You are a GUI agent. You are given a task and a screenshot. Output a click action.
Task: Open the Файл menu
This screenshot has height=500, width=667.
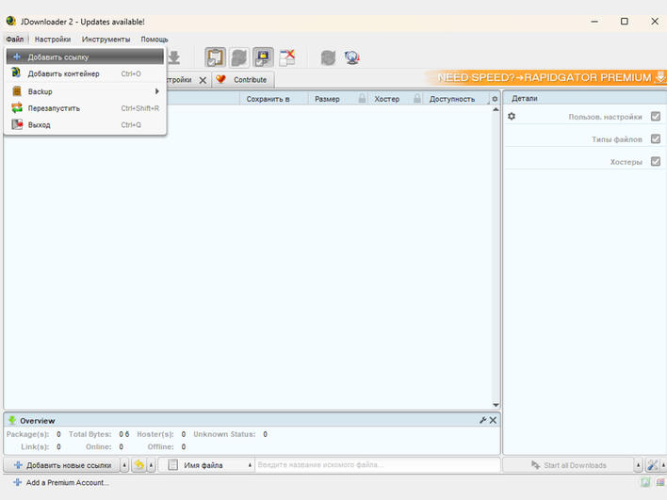pos(15,40)
